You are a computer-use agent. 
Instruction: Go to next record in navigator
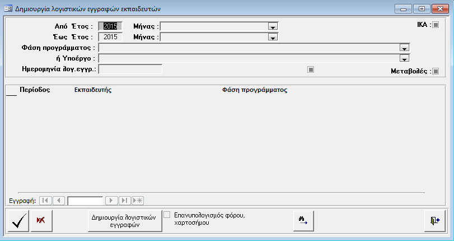tap(111, 200)
